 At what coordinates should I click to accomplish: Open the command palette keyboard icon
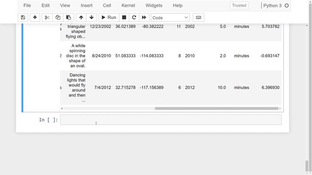click(x=198, y=17)
